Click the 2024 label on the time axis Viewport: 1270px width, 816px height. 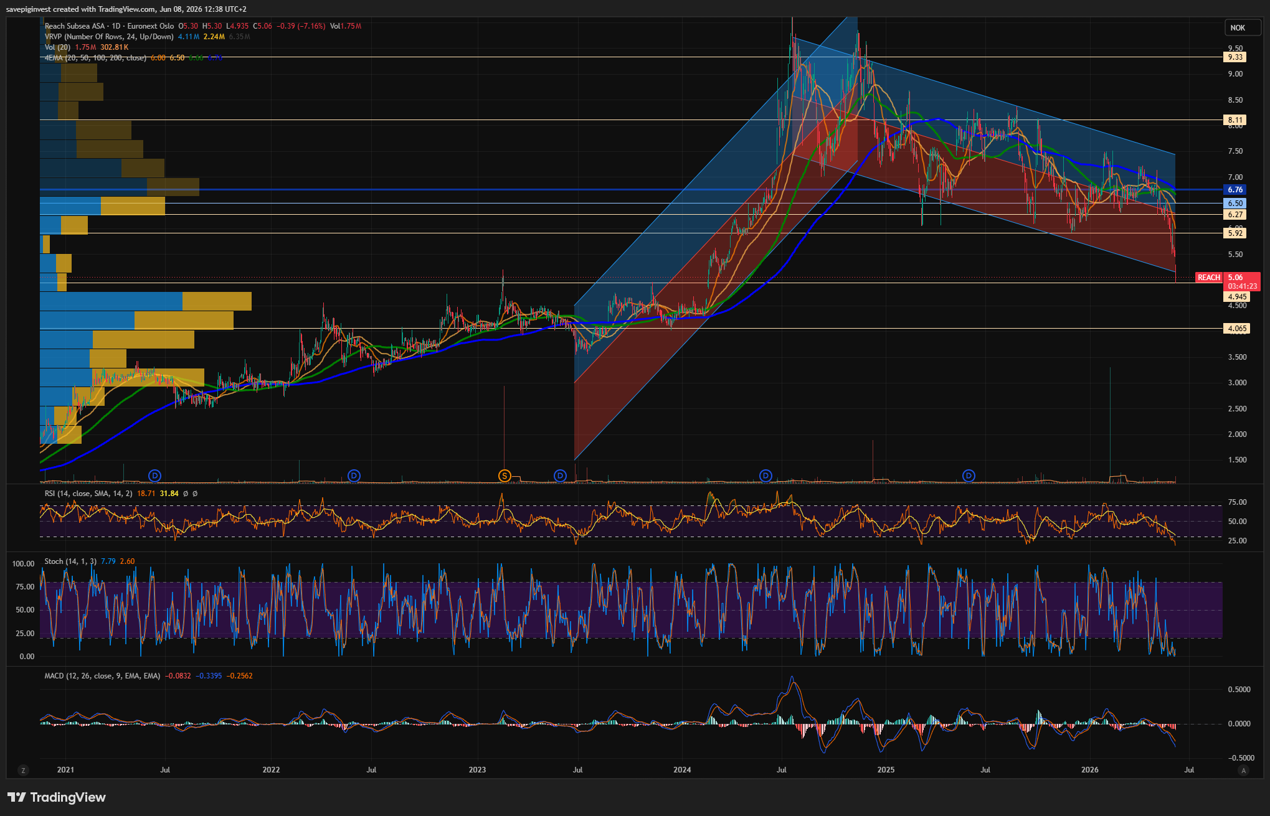click(x=682, y=770)
